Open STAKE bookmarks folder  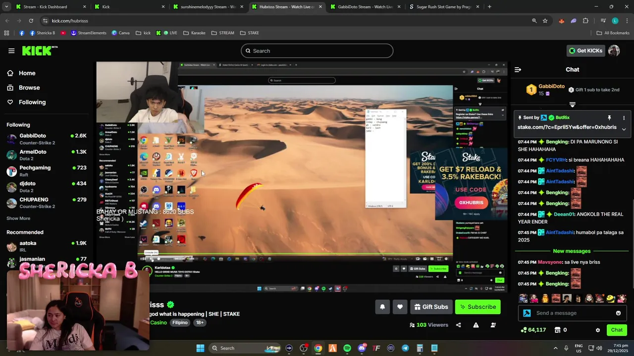249,33
